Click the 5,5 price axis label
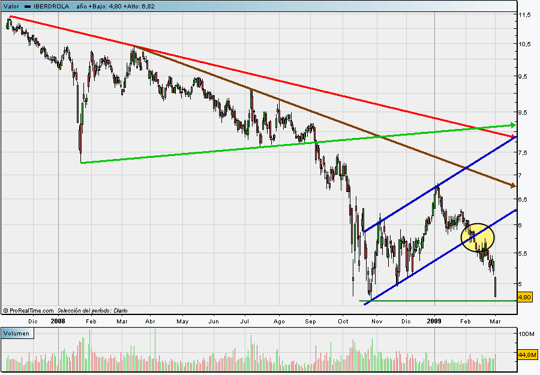 click(523, 253)
